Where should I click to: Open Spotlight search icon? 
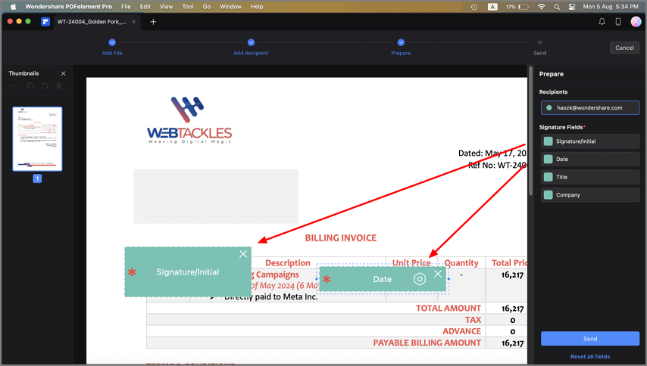[557, 7]
